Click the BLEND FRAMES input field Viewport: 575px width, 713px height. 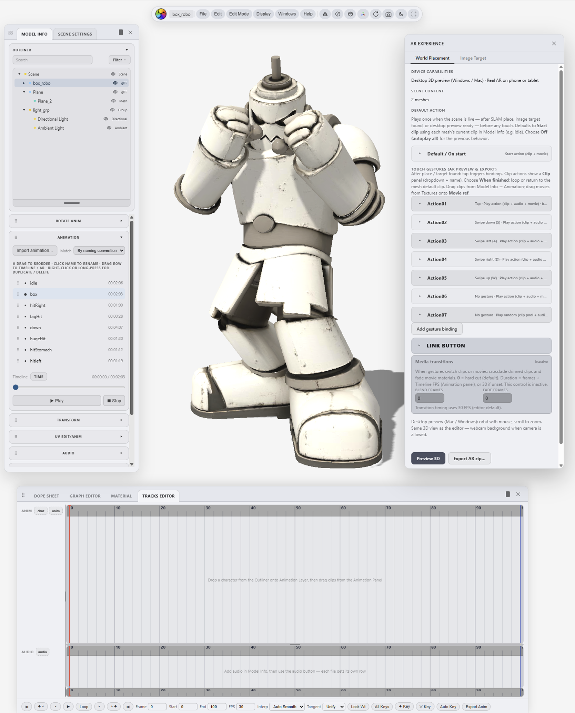(430, 398)
